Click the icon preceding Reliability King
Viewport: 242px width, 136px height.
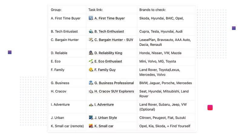[x=91, y=53]
